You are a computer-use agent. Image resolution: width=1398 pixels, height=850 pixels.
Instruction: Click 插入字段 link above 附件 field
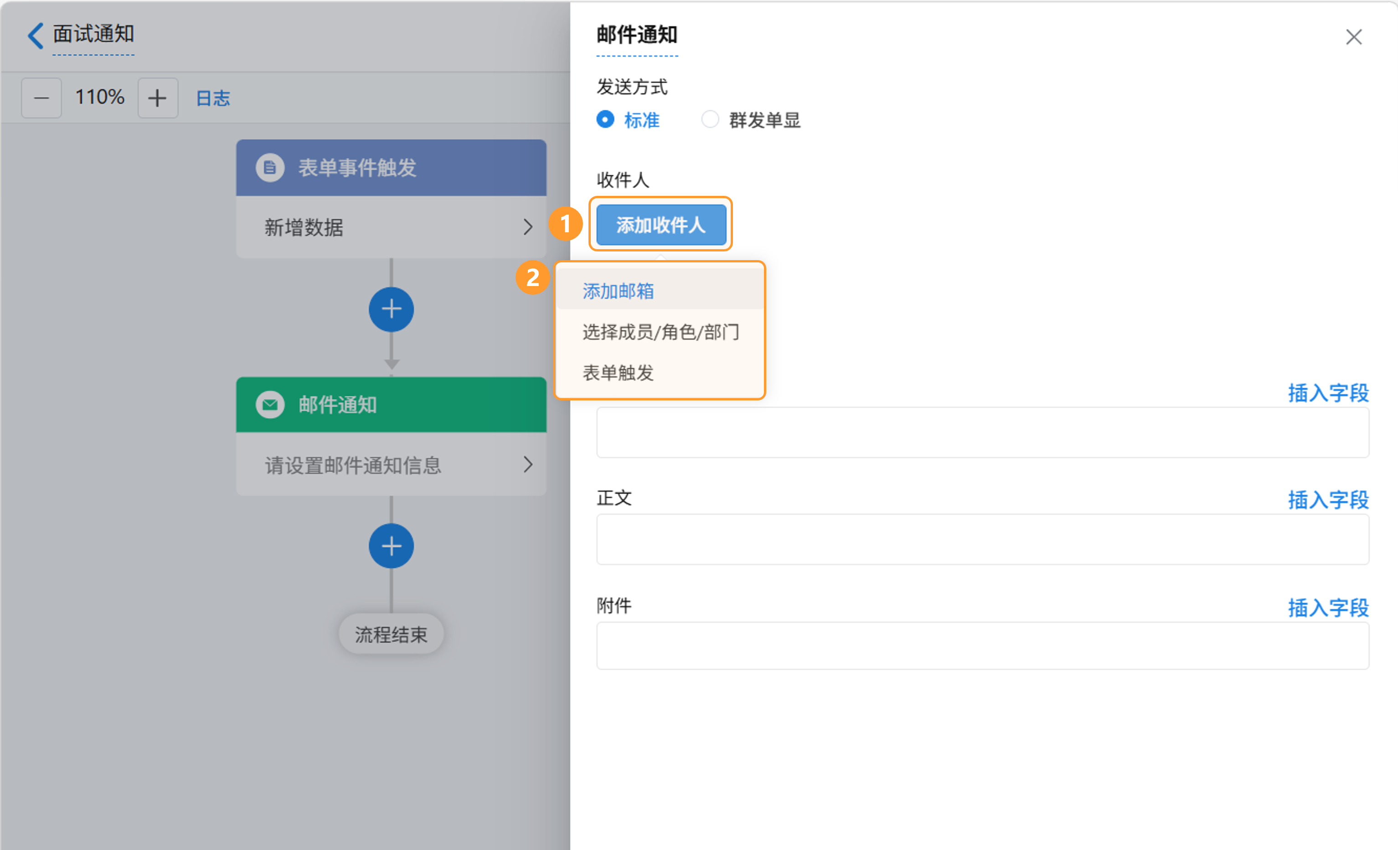pyautogui.click(x=1328, y=608)
